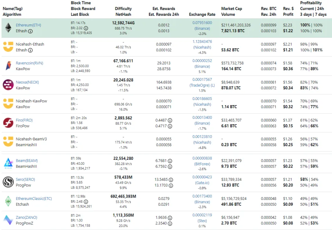This screenshot has width=332, height=230.
Task: Click info icon next to Beam reward 6.7592
Action: click(x=170, y=167)
